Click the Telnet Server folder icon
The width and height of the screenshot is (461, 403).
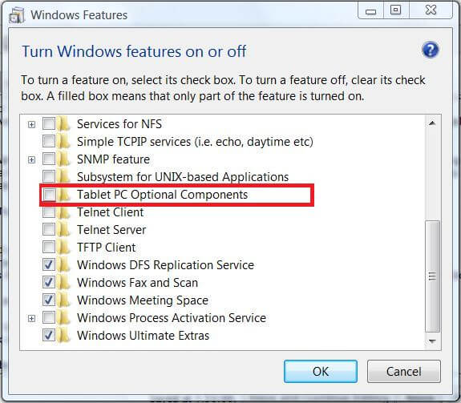coord(63,229)
